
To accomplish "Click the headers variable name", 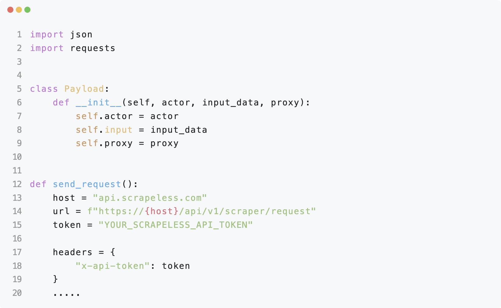I will pyautogui.click(x=72, y=252).
